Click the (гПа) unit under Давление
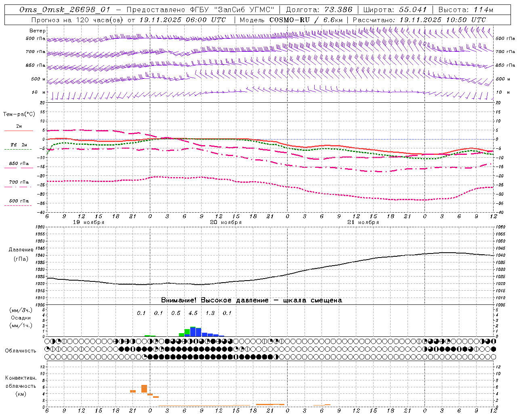Viewport: 517px width, 414px height. coord(21,259)
